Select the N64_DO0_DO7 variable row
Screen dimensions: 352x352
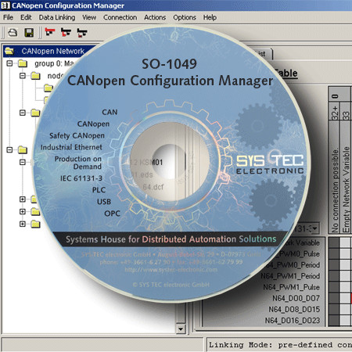click(296, 298)
